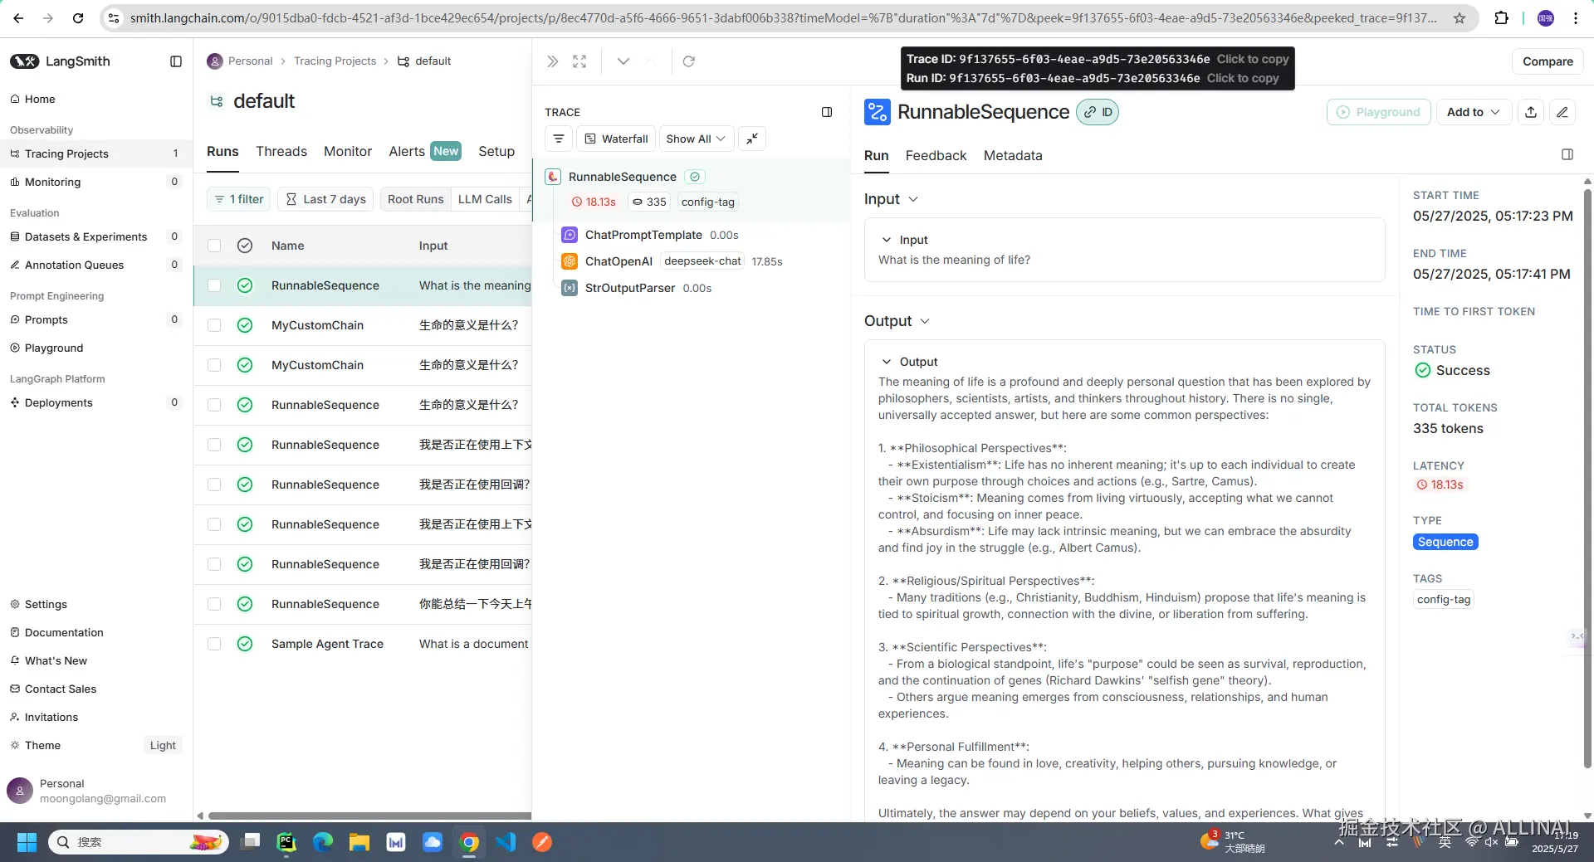1594x862 pixels.
Task: Toggle Theme Light setting
Action: 163,745
